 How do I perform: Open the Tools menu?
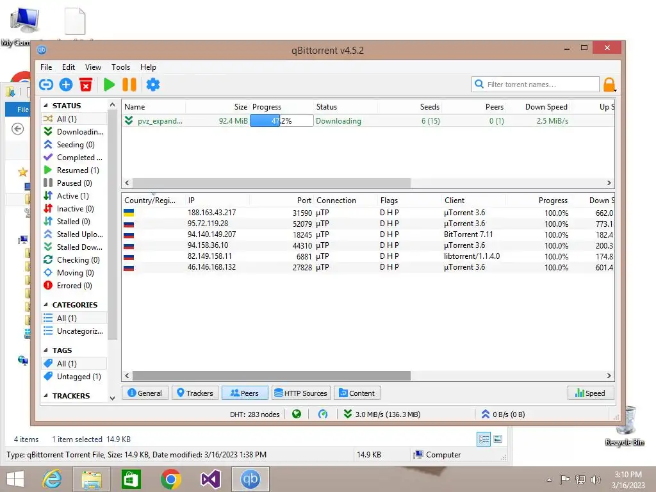click(120, 67)
